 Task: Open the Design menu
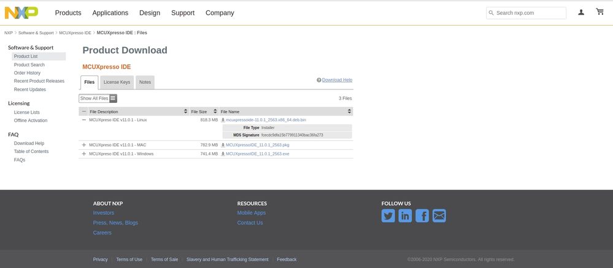150,13
